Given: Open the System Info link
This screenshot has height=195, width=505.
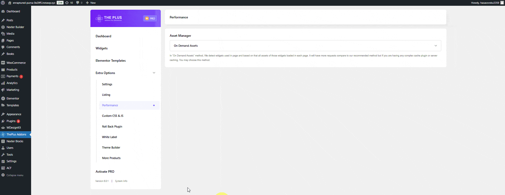Looking at the screenshot, I should (x=121, y=181).
